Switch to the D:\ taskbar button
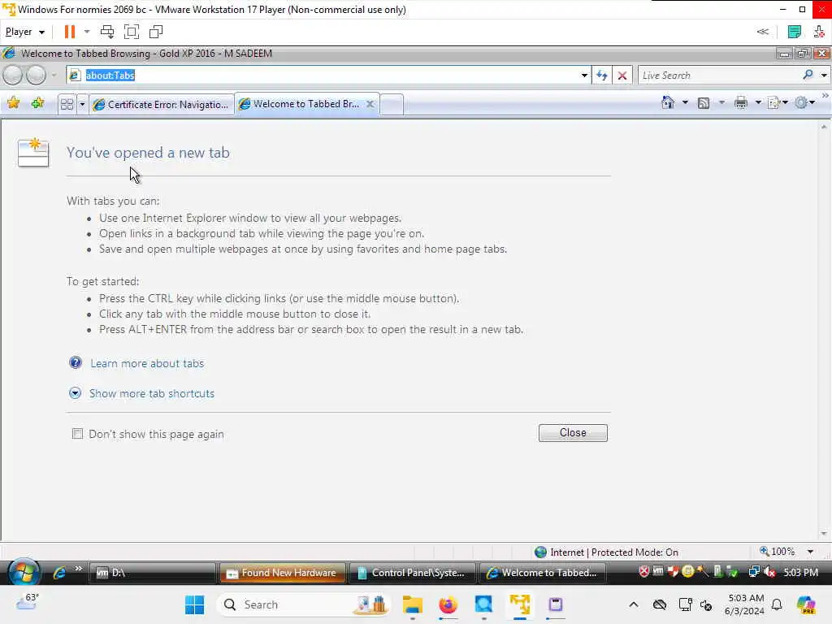Image resolution: width=832 pixels, height=624 pixels. (x=153, y=573)
